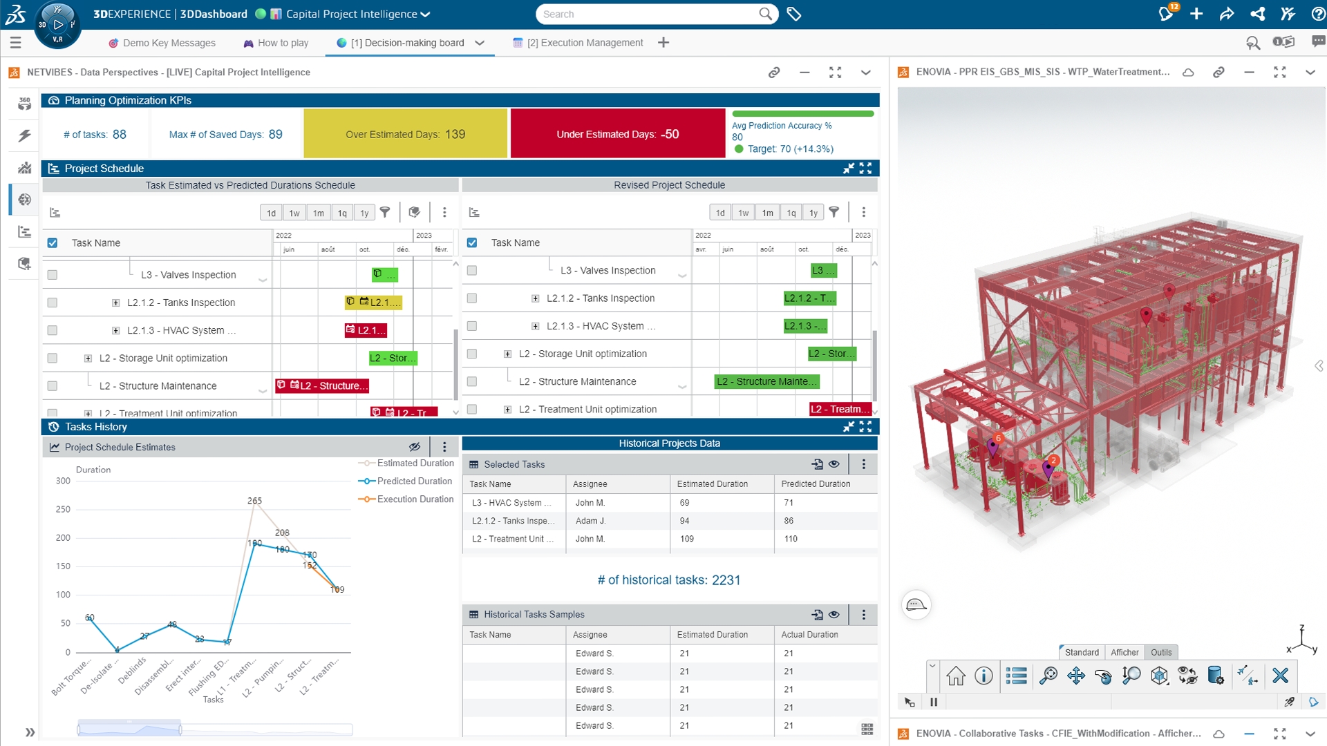The width and height of the screenshot is (1327, 746).
Task: Click the chart range slider below Tasks axis
Action: pyautogui.click(x=129, y=729)
